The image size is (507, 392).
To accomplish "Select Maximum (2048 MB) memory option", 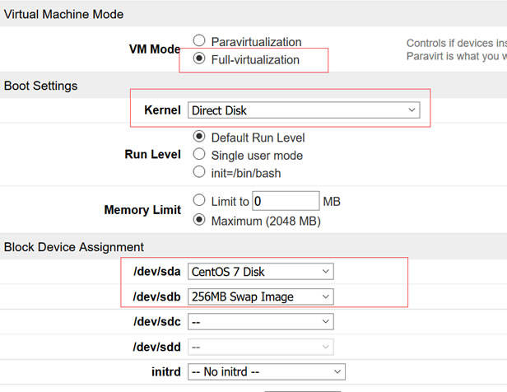I will click(x=199, y=220).
